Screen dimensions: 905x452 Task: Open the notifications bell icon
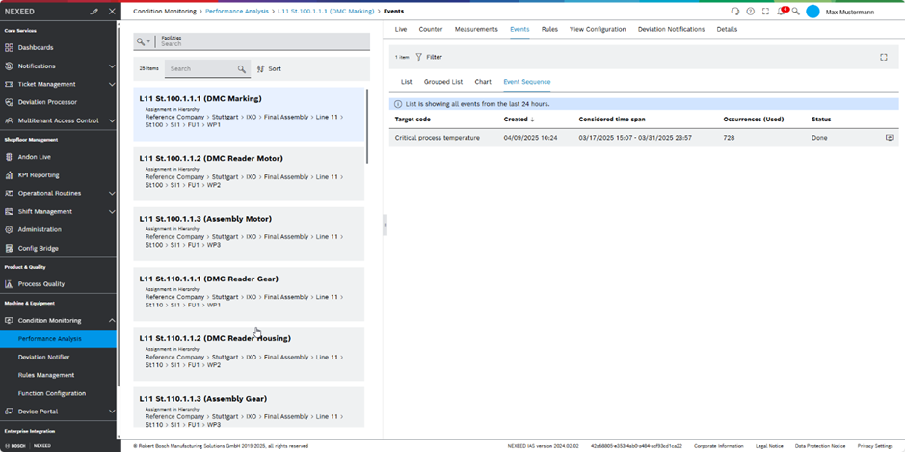pyautogui.click(x=781, y=12)
